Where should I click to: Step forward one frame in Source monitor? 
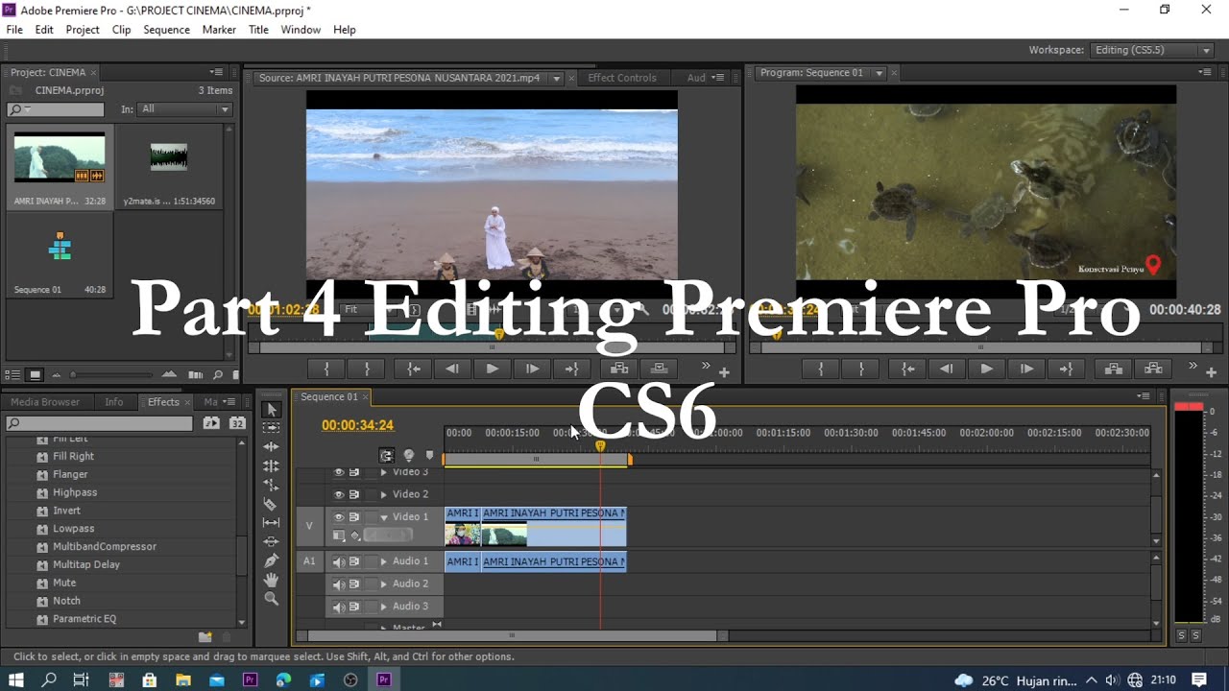[531, 369]
